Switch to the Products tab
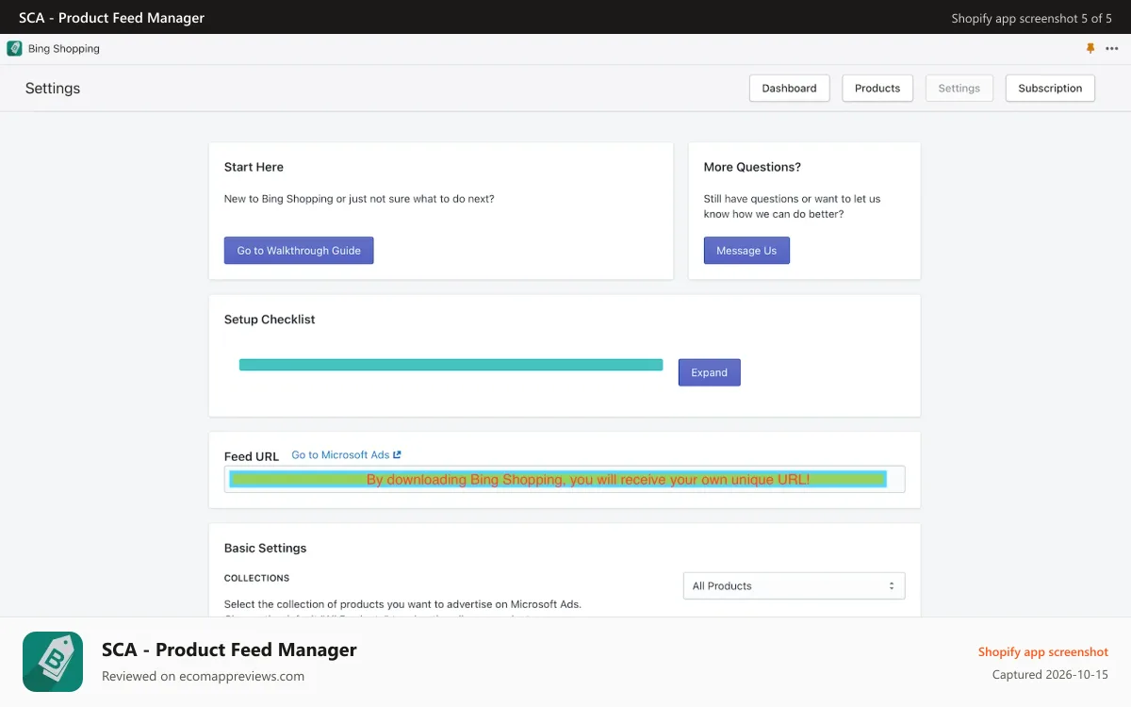This screenshot has height=707, width=1131. (x=877, y=88)
